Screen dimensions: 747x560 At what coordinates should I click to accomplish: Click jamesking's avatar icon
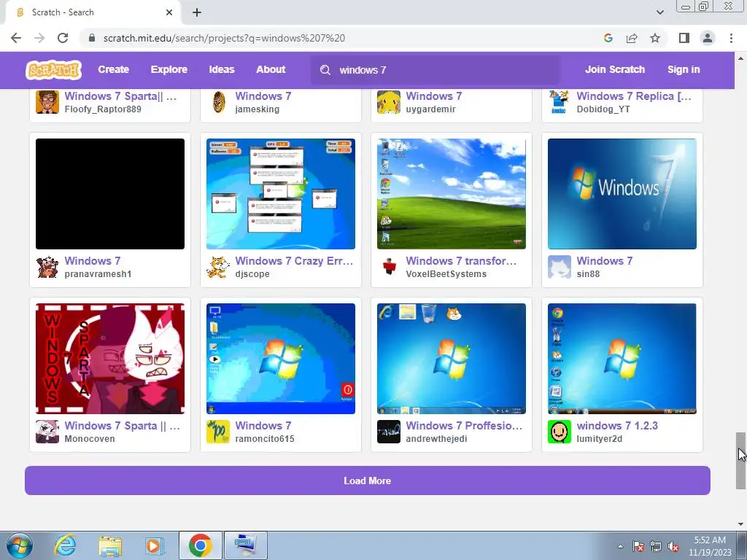pos(218,102)
